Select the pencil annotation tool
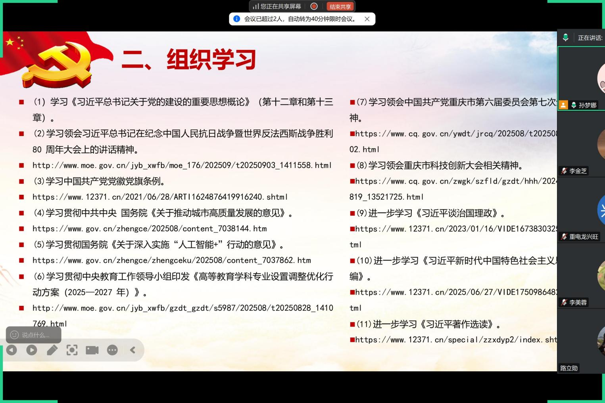 [52, 350]
